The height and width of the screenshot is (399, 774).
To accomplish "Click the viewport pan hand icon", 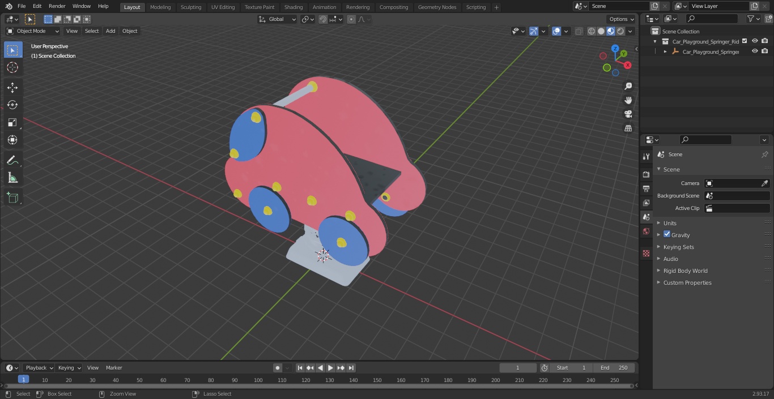I will (628, 100).
